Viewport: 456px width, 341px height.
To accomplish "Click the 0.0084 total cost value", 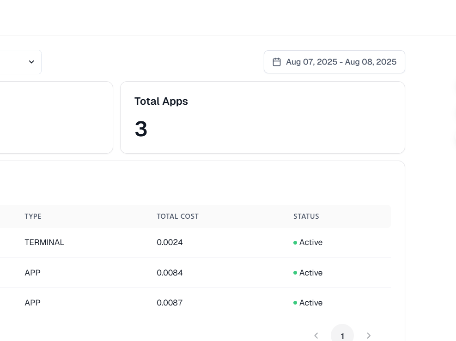I will coord(170,273).
